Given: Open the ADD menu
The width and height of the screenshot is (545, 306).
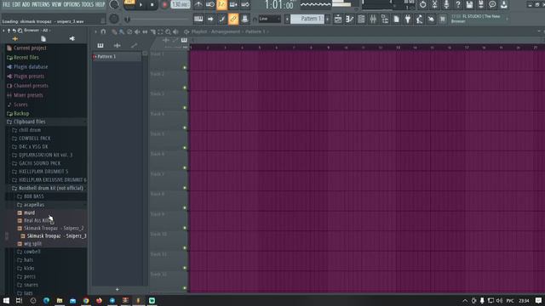Looking at the screenshot, I should 26,4.
